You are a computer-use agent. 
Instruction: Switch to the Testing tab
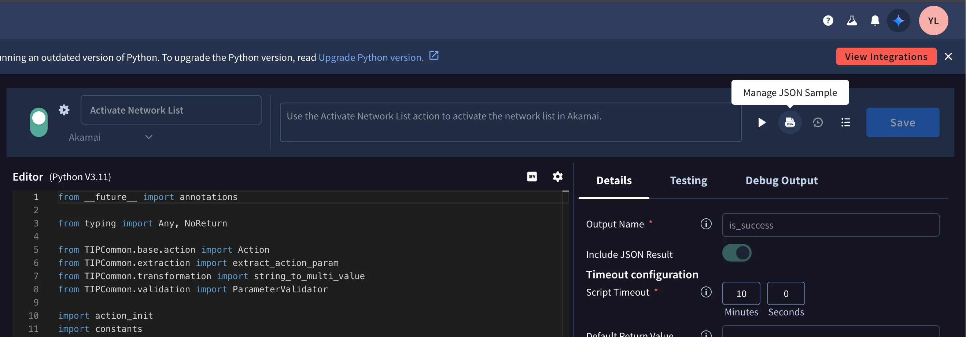tap(689, 181)
